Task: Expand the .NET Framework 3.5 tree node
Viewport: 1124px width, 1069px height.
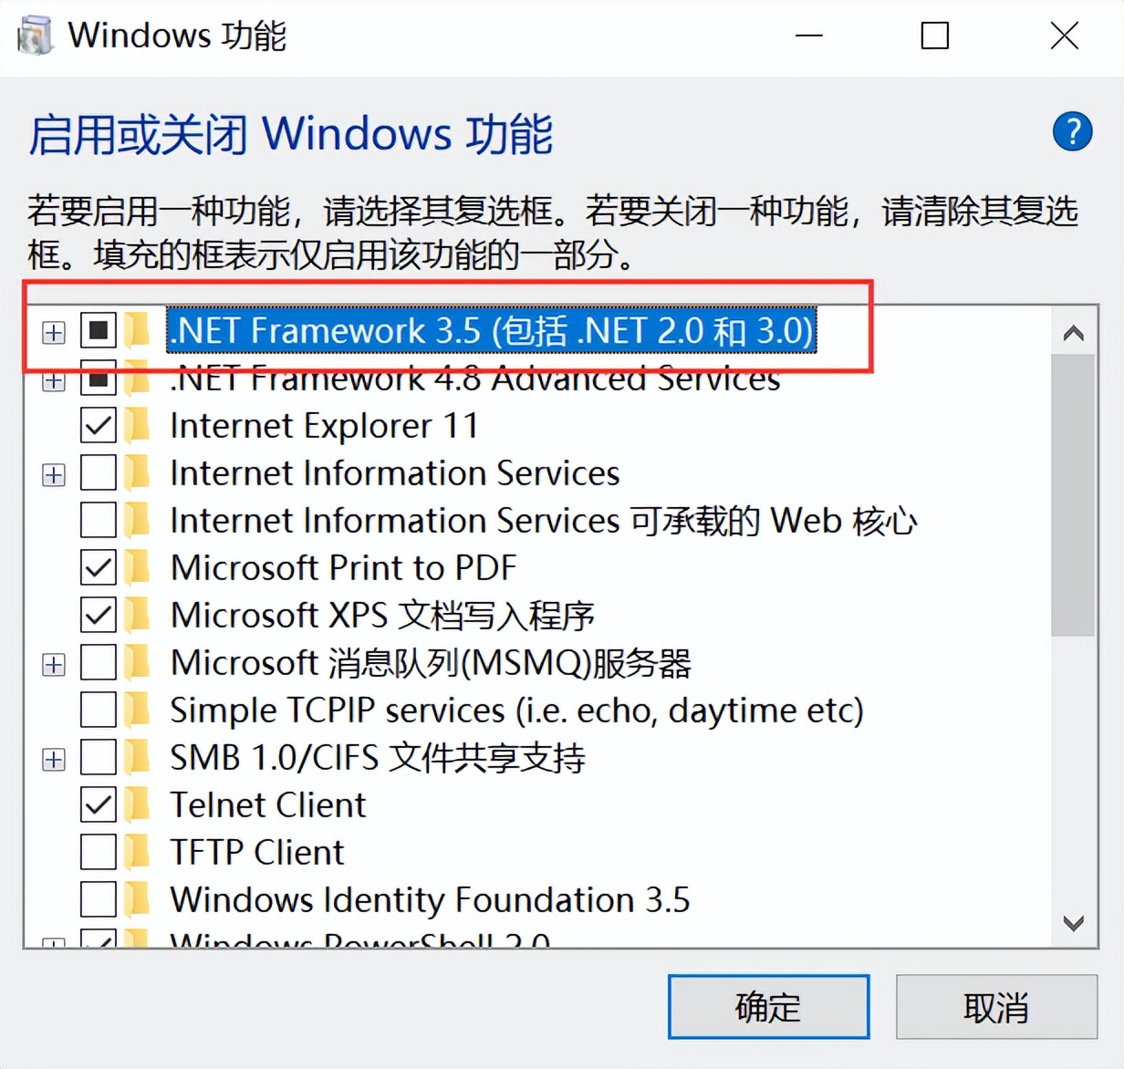Action: [x=53, y=331]
